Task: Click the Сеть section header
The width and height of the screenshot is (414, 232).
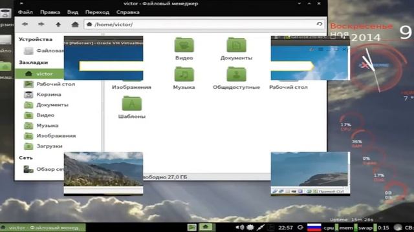Action: click(26, 158)
